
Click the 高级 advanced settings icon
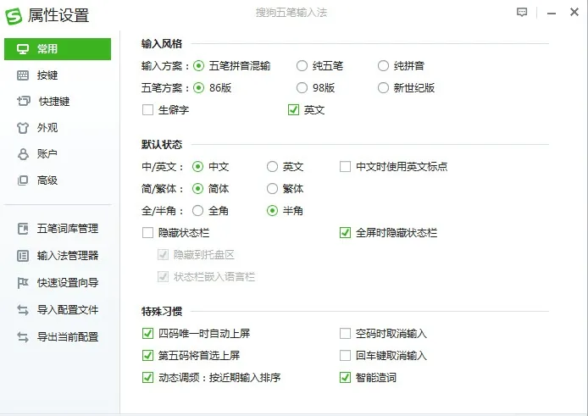pos(23,180)
